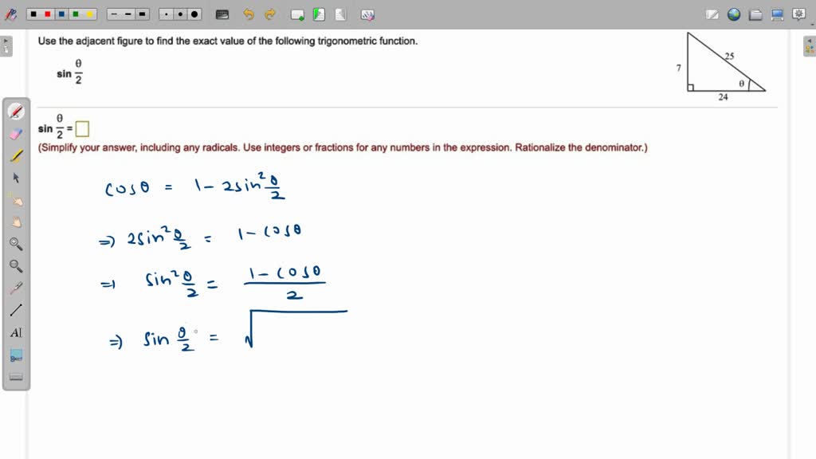Viewport: 816px width, 459px height.
Task: Select the Eraser tool in the sidebar
Action: [x=14, y=134]
